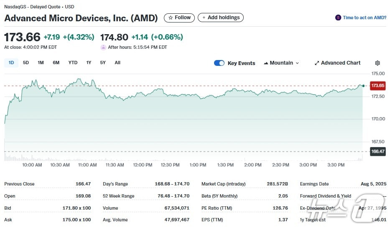Click the Bid value 171.80 x 100
Image resolution: width=390 pixels, height=228 pixels.
tap(76, 208)
